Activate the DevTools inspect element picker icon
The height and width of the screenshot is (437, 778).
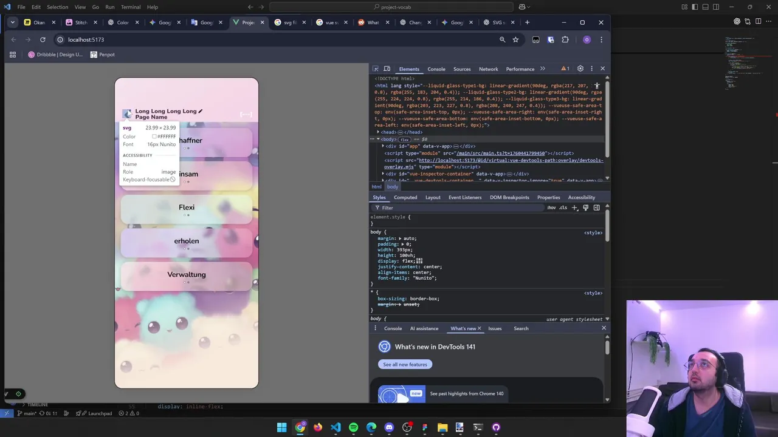(376, 69)
